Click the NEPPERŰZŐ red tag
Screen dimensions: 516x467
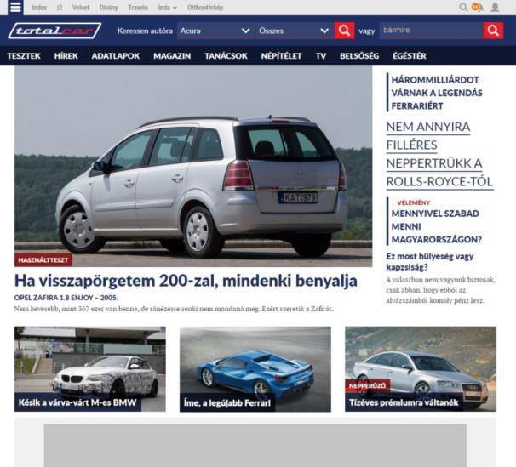pos(367,385)
